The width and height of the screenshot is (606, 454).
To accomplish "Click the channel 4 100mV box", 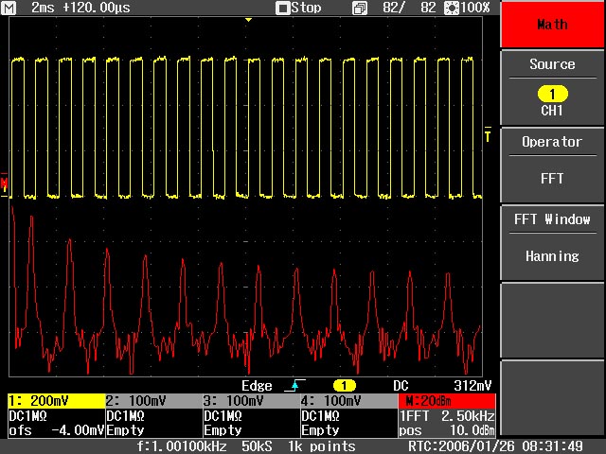I will [x=347, y=401].
